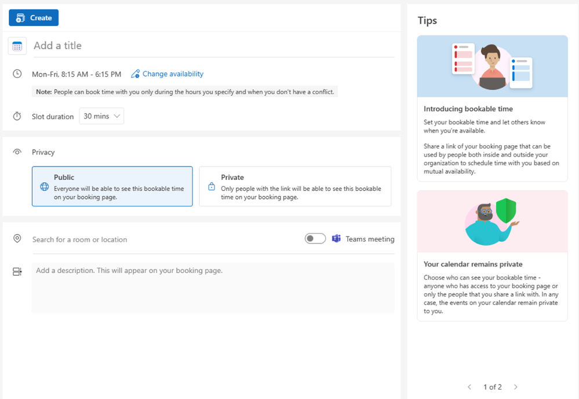Focus the Add a description text area
The image size is (579, 399).
213,288
